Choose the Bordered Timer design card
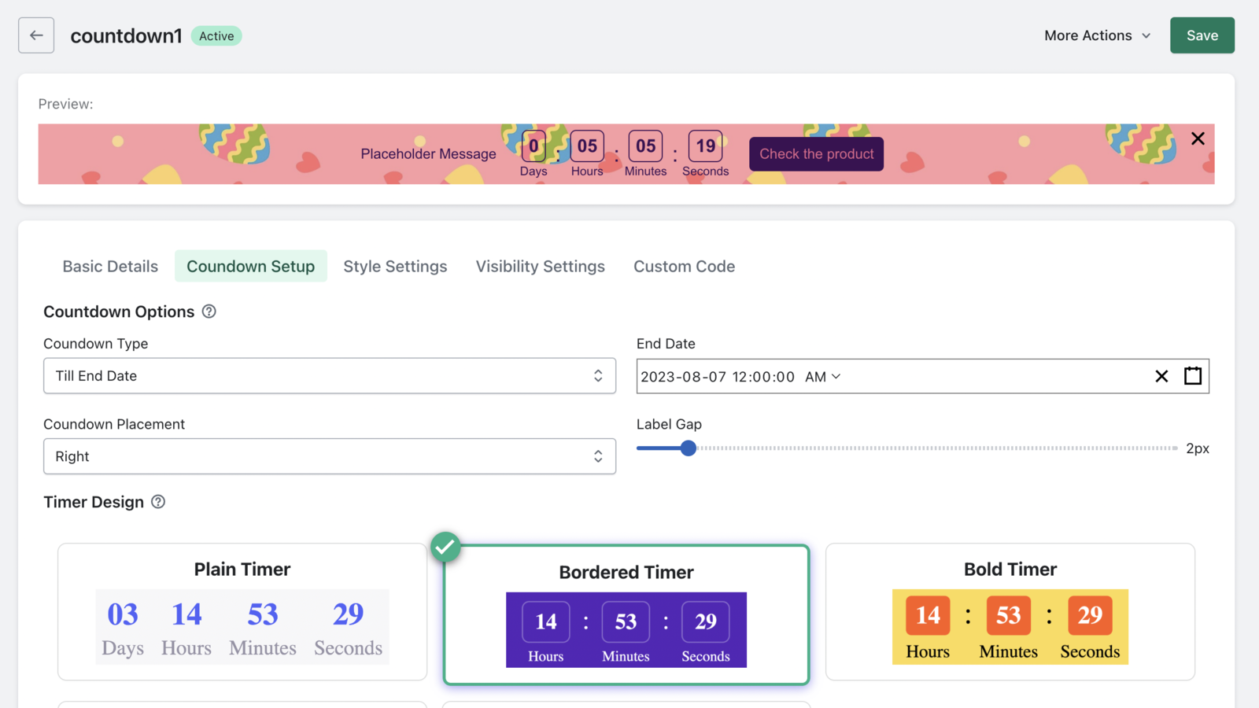The height and width of the screenshot is (708, 1259). tap(626, 614)
